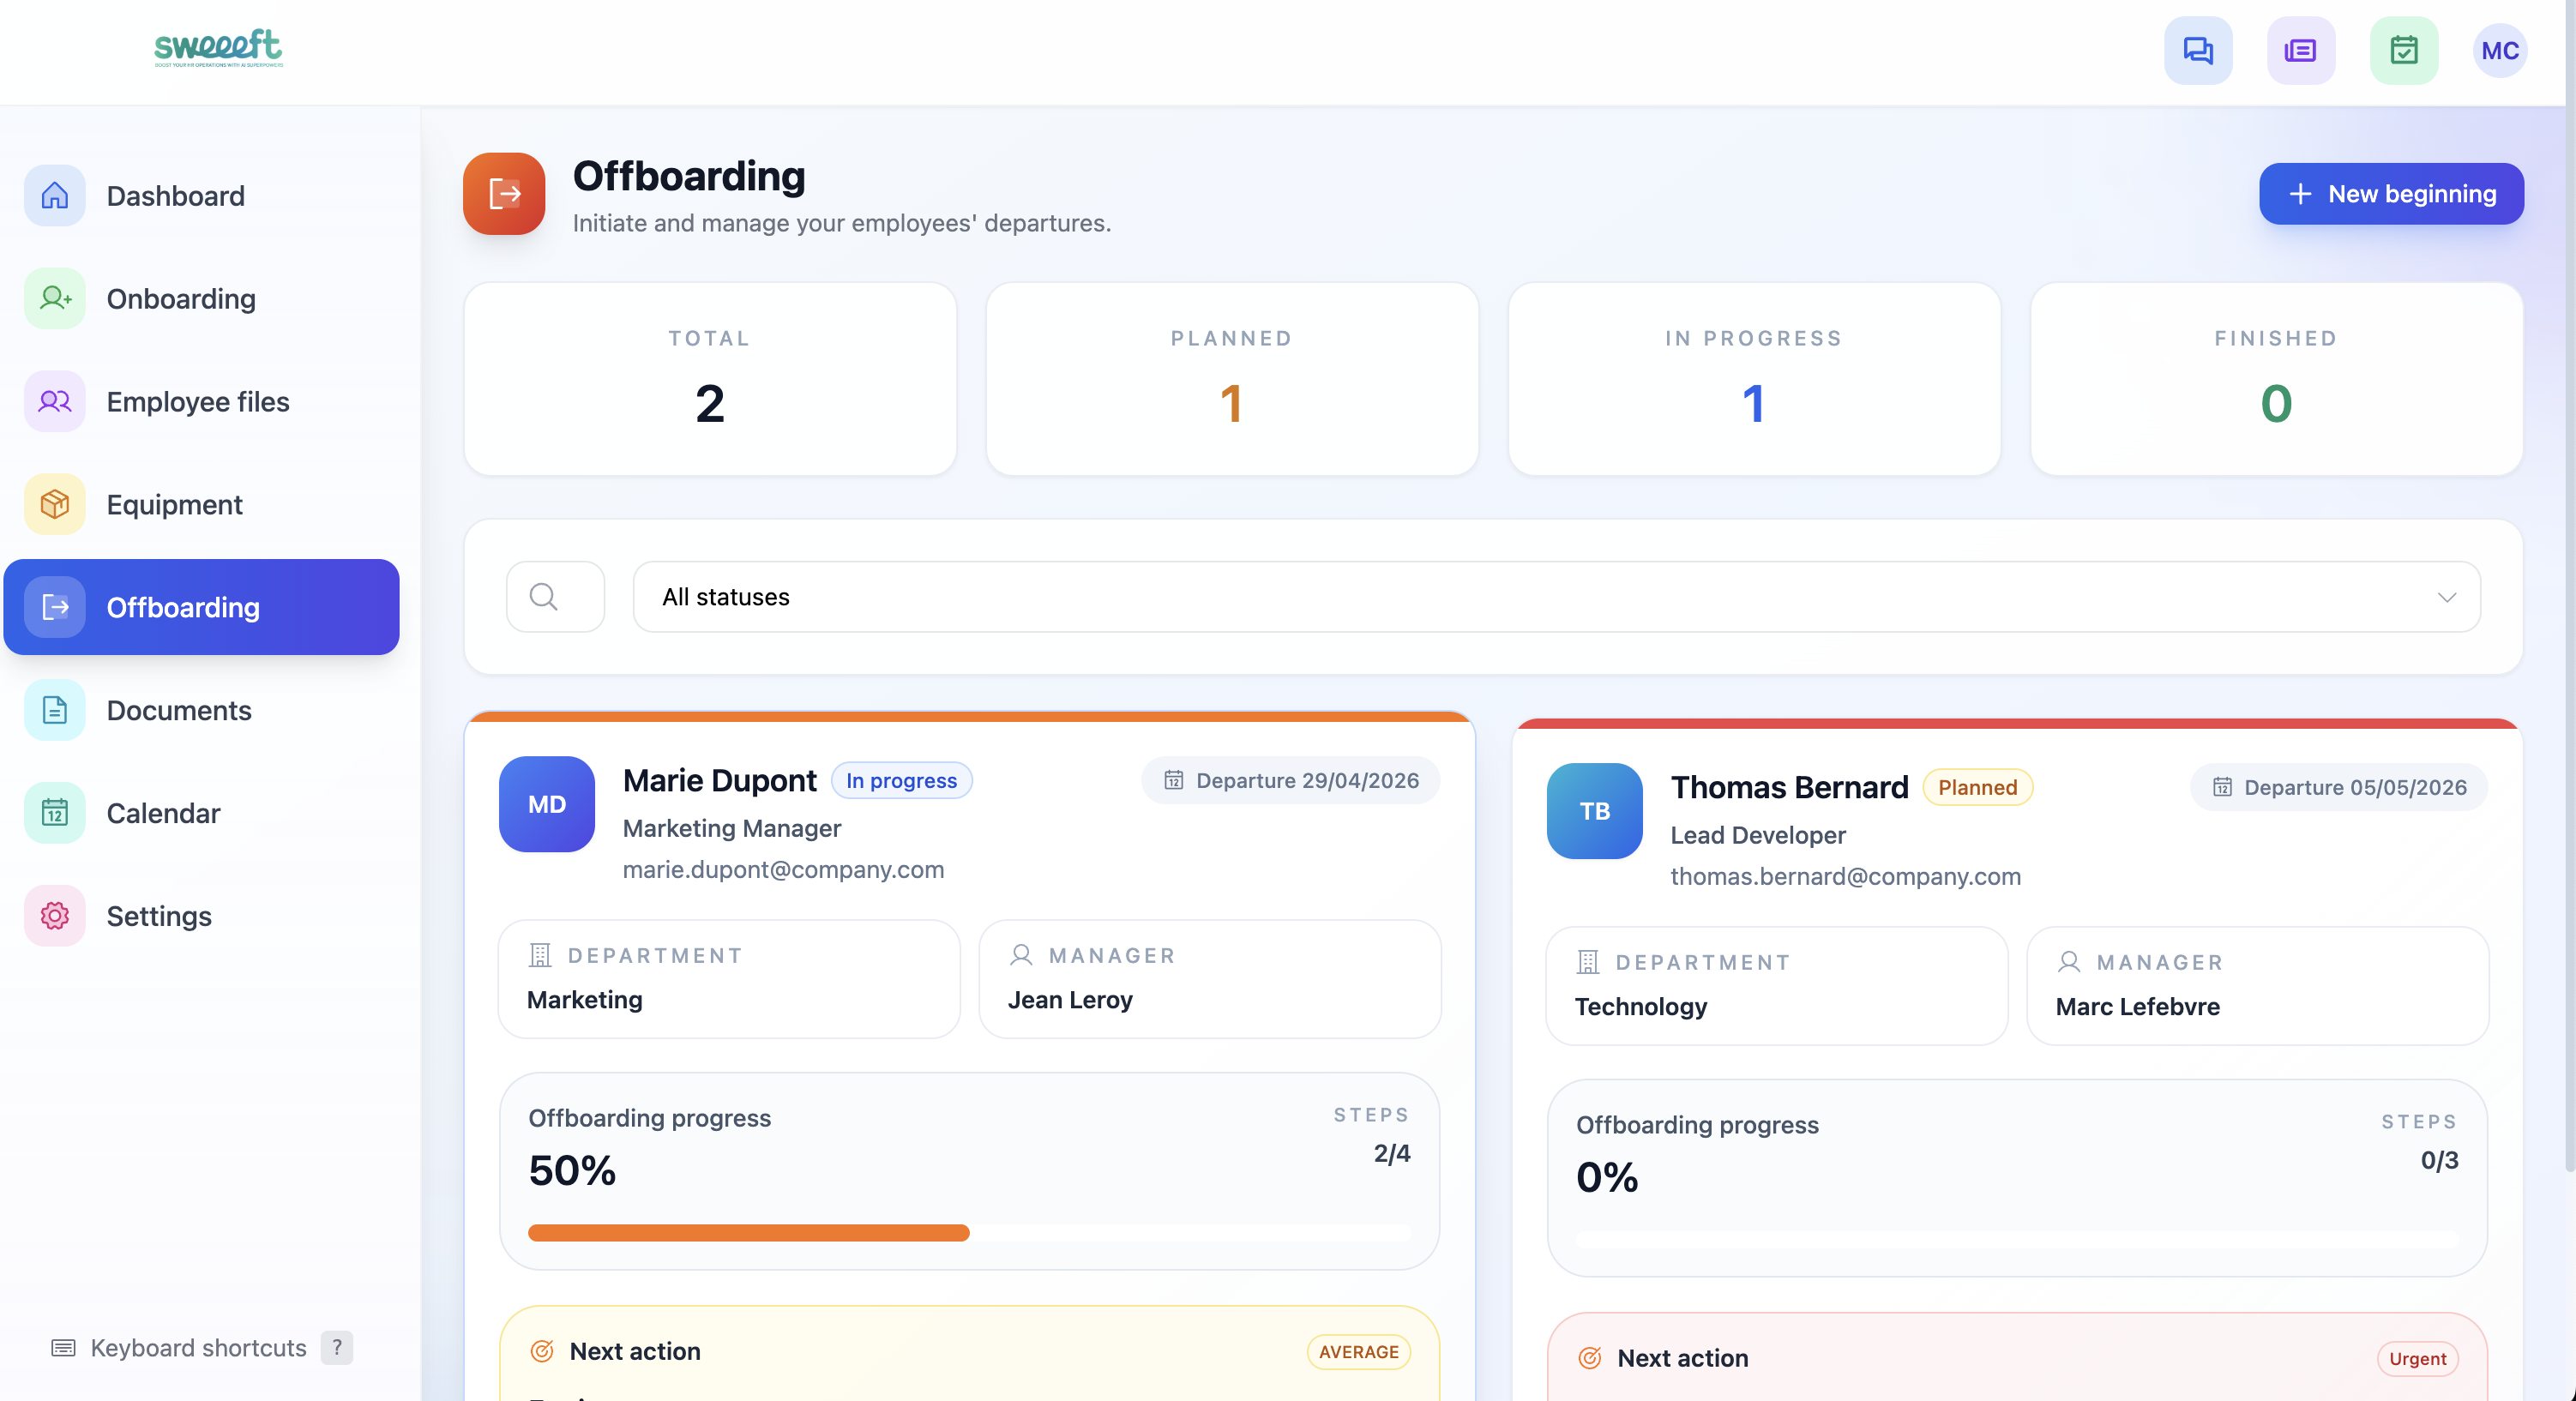Open the green calendar tasks icon
The height and width of the screenshot is (1401, 2576).
click(x=2404, y=50)
